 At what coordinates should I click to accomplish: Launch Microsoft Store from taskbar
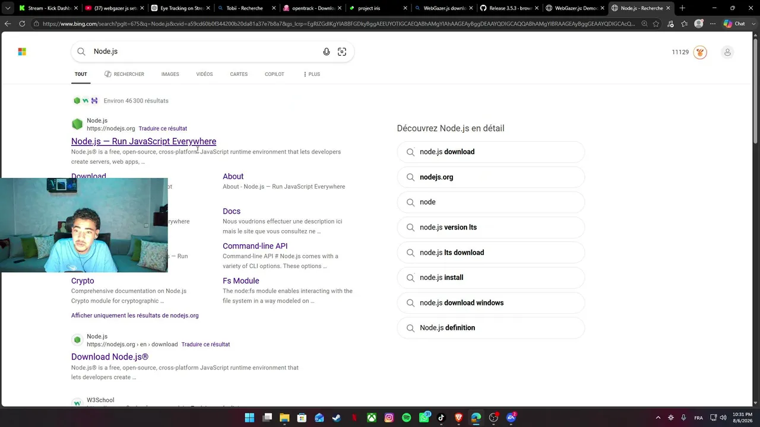302,418
